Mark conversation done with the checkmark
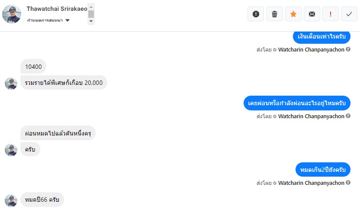360x213 pixels. 349,14
